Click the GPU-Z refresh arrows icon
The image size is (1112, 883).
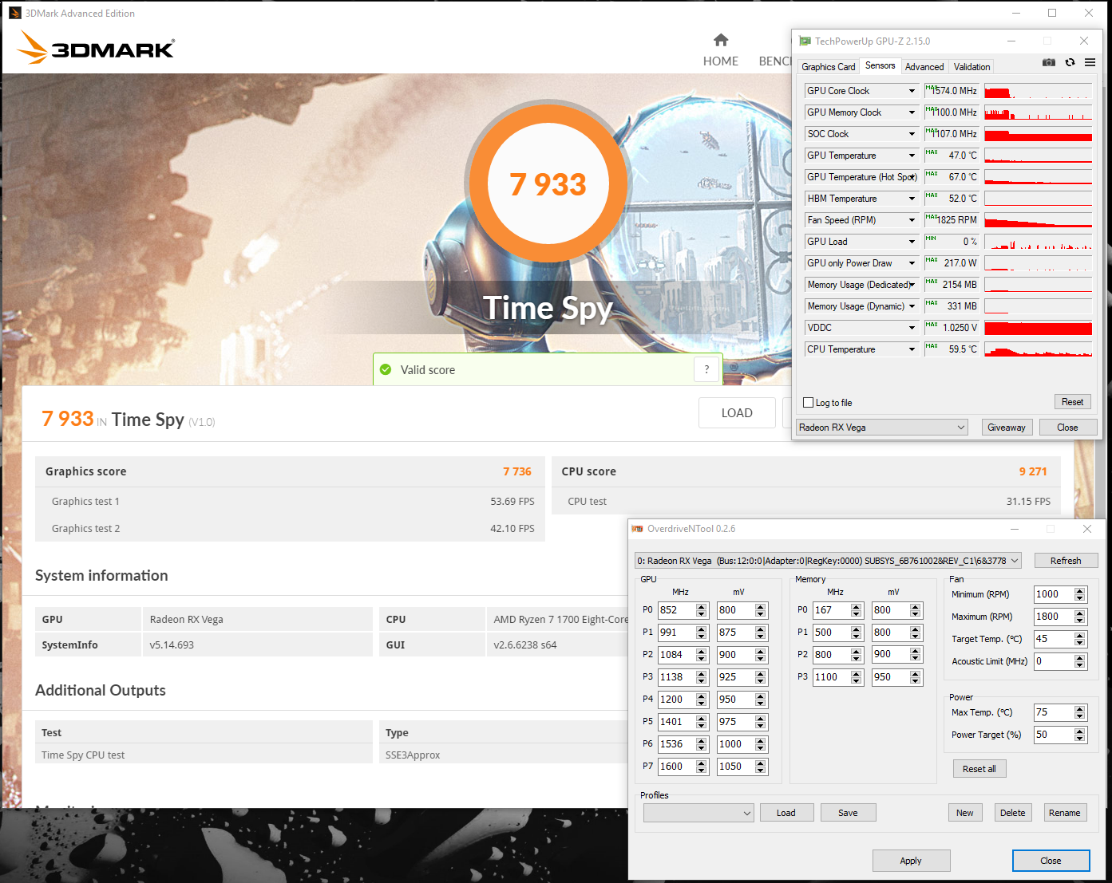(x=1070, y=62)
